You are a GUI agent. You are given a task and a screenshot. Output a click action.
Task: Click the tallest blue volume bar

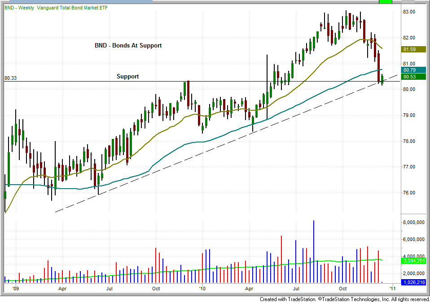[313, 252]
